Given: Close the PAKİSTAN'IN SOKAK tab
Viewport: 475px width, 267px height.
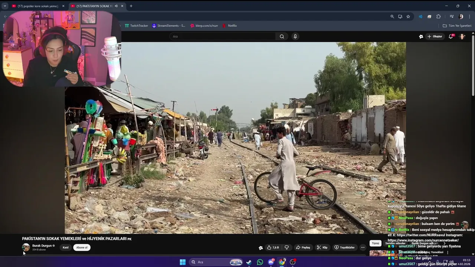Looking at the screenshot, I should point(122,6).
